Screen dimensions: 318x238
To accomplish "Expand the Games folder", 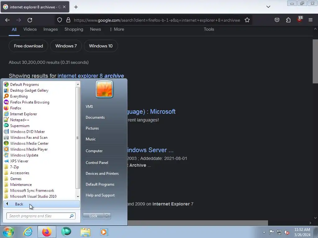I will [16, 179].
